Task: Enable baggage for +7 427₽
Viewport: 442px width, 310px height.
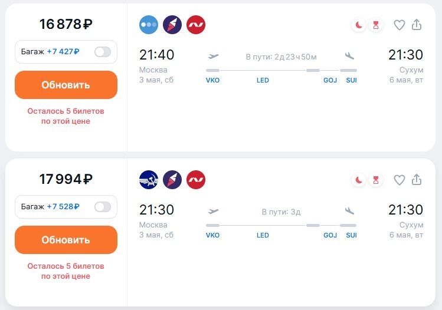Action: (103, 52)
